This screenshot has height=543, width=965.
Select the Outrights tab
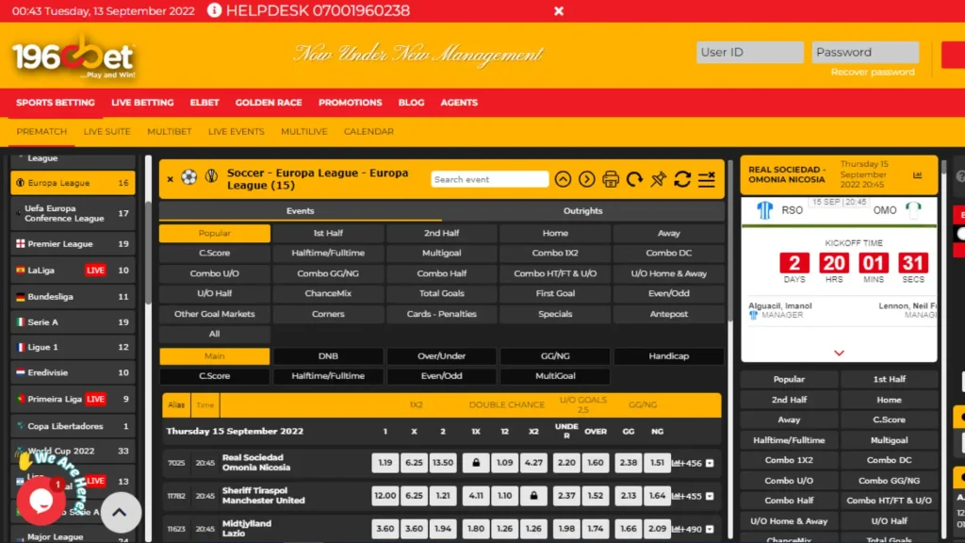582,210
